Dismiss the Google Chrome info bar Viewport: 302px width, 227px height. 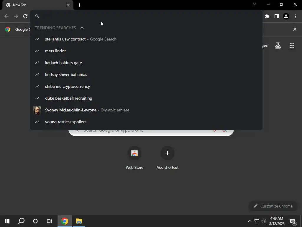pyautogui.click(x=295, y=29)
